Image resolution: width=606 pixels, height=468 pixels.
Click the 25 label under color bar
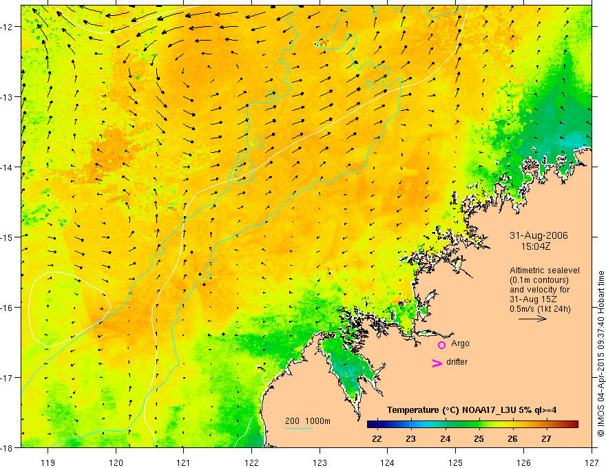(x=479, y=439)
